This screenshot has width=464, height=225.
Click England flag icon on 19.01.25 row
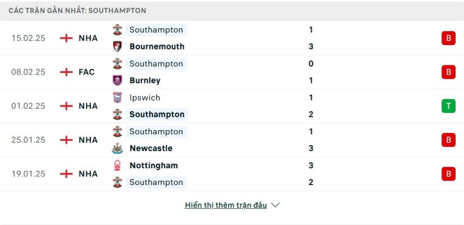coord(66,174)
